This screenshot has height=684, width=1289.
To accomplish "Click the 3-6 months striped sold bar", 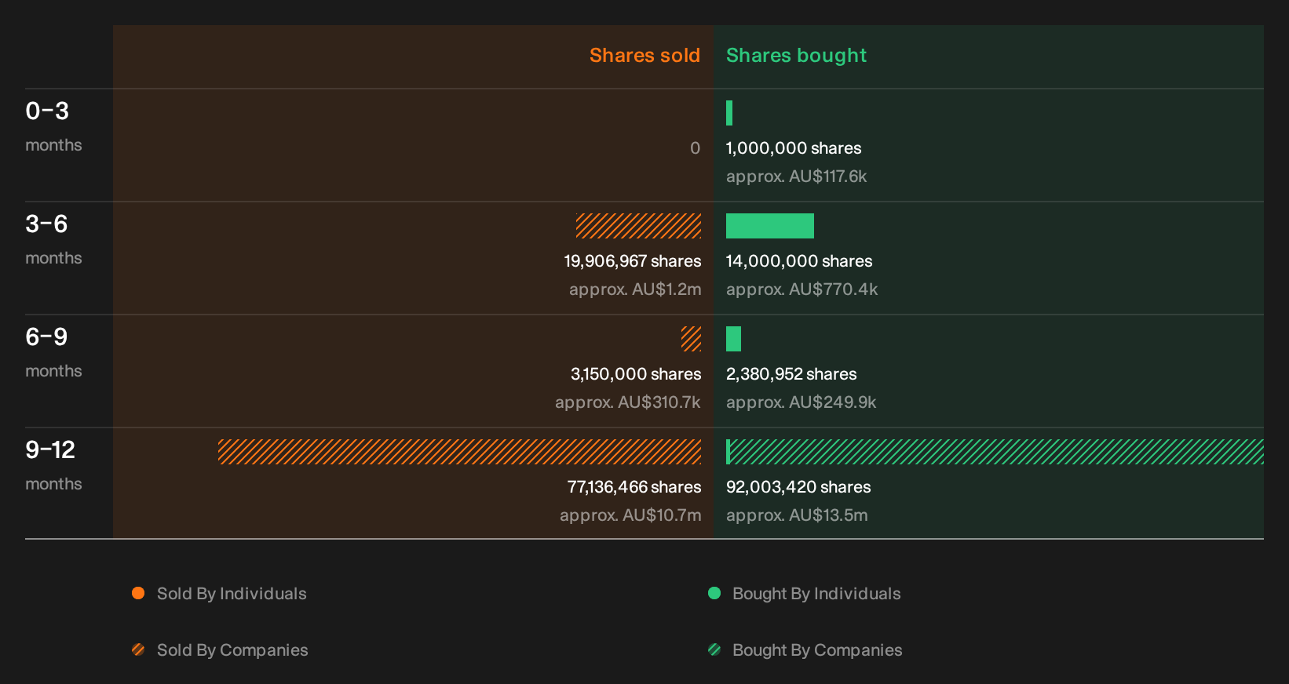I will [638, 226].
